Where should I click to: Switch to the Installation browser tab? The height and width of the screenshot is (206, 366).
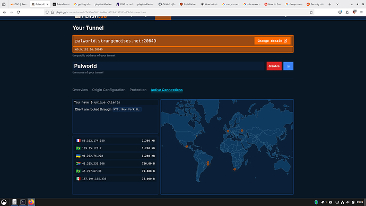click(x=188, y=4)
